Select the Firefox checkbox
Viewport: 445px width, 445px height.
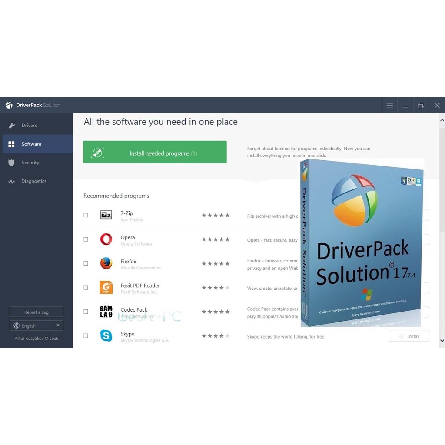[x=86, y=263]
